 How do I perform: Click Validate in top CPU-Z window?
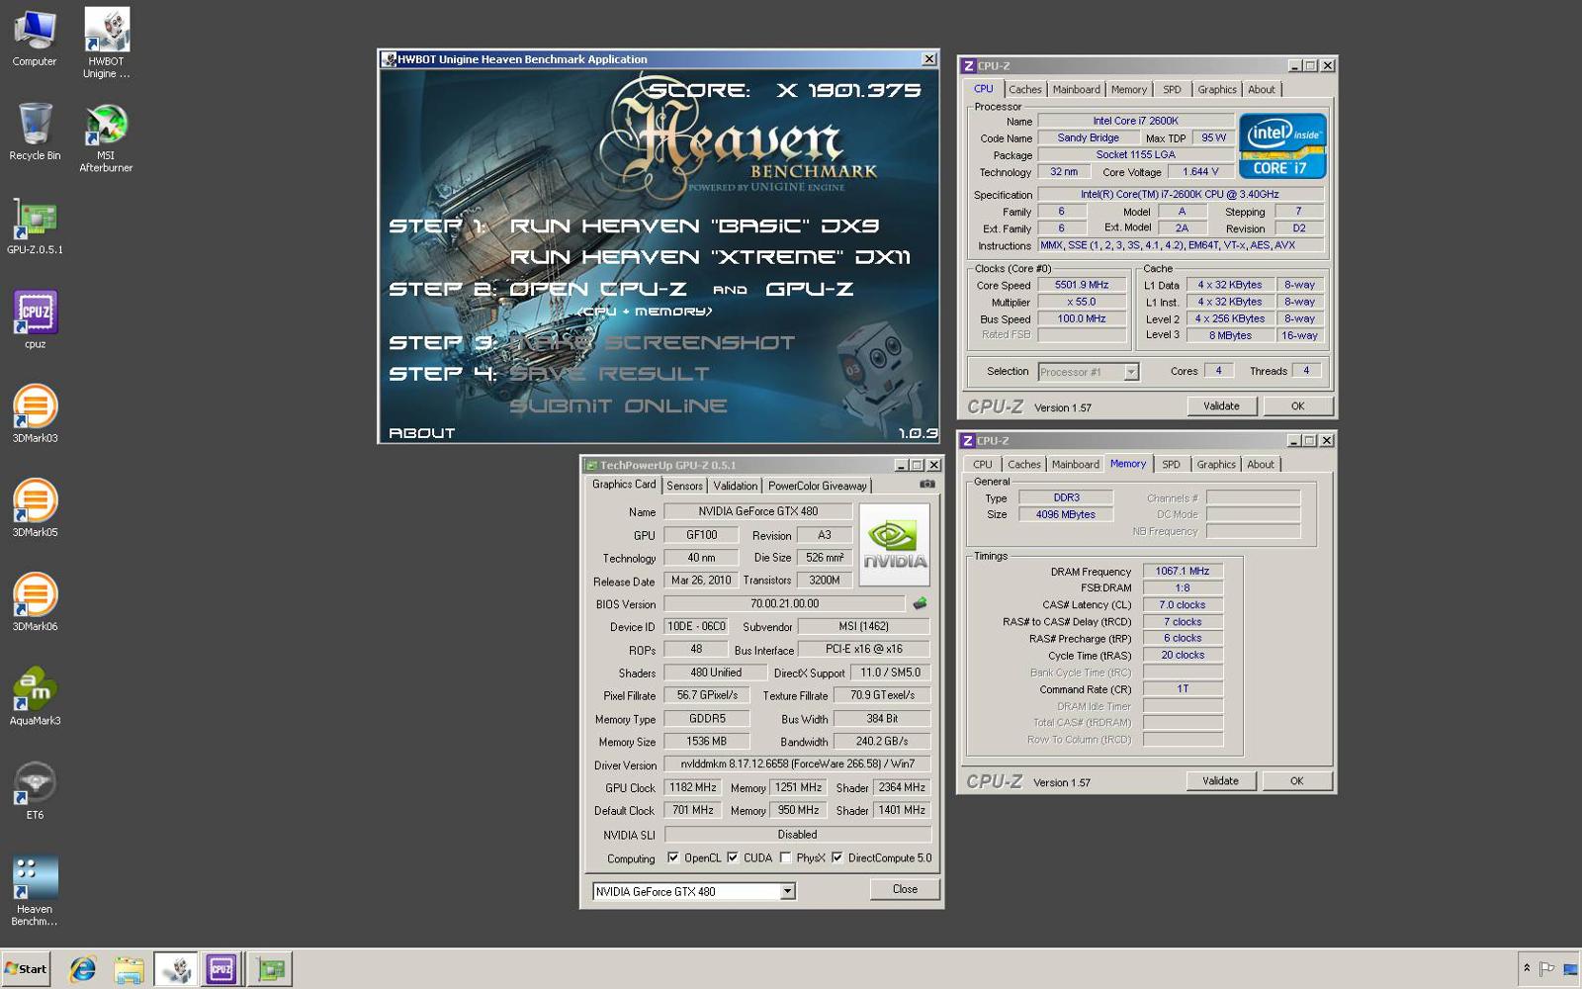pos(1221,405)
